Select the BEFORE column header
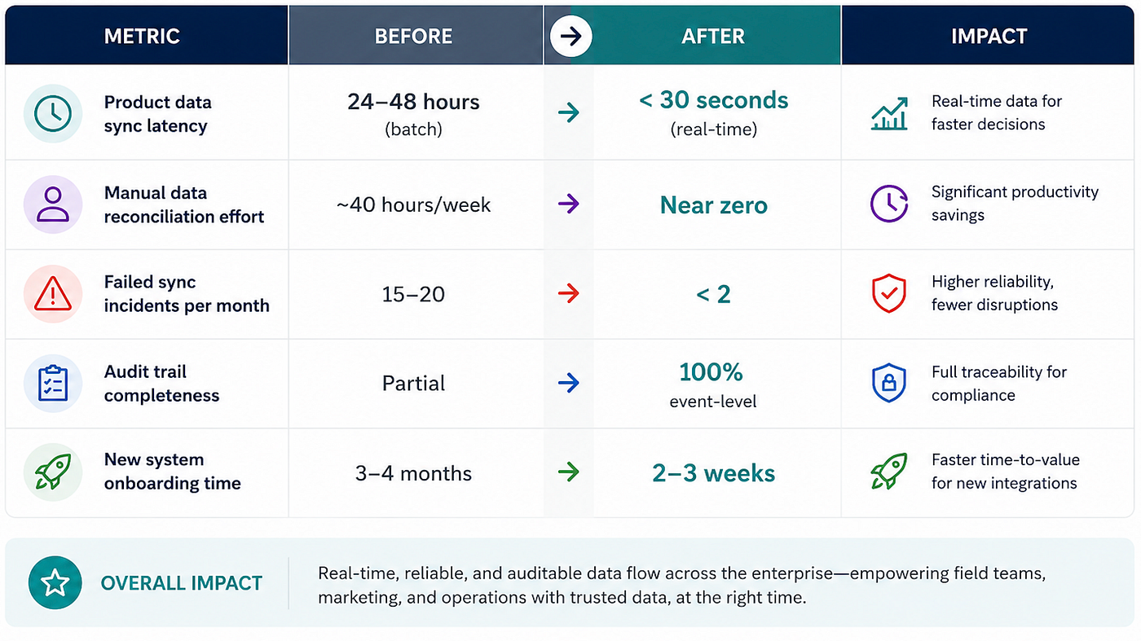Screen dimensions: 1141x641 coord(414,36)
